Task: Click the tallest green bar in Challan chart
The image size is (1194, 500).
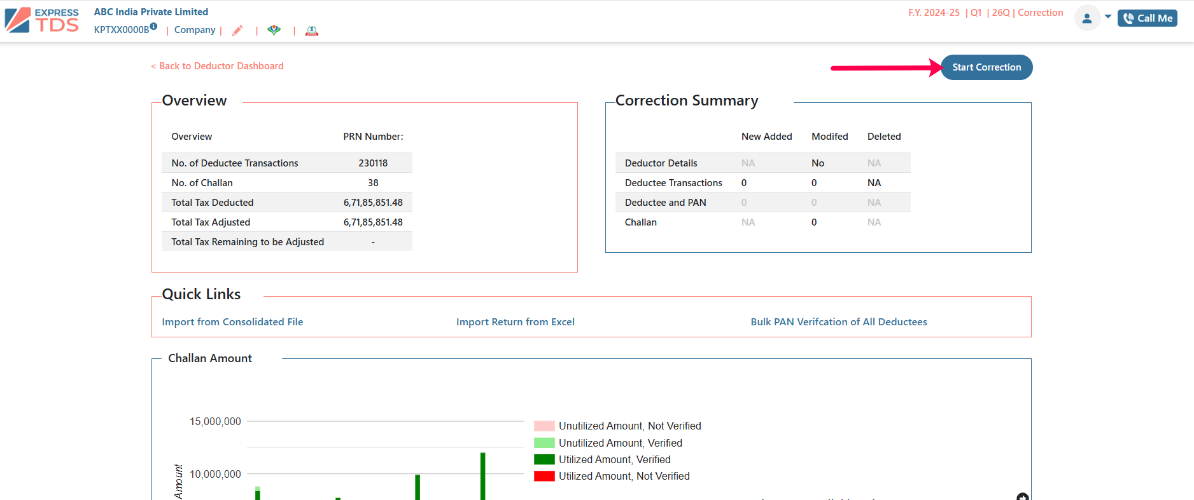Action: pyautogui.click(x=483, y=476)
